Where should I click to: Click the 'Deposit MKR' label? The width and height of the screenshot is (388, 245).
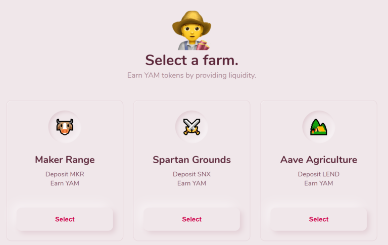coord(65,174)
